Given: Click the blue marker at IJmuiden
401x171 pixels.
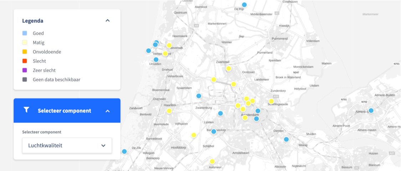Looking at the screenshot, I should pos(156,60).
